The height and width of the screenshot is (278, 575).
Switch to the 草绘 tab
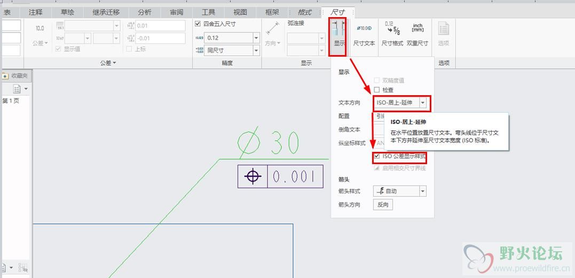pyautogui.click(x=67, y=12)
